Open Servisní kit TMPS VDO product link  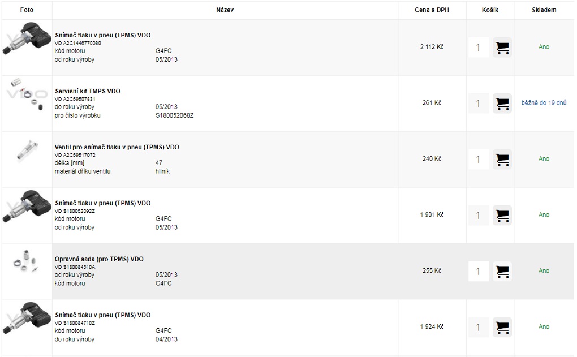point(88,91)
